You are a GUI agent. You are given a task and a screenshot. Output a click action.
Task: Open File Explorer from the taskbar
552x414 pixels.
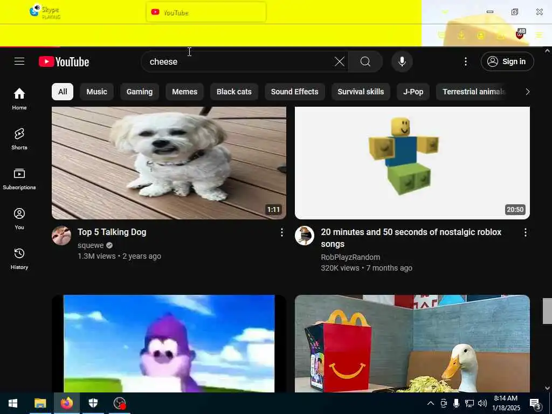click(40, 403)
